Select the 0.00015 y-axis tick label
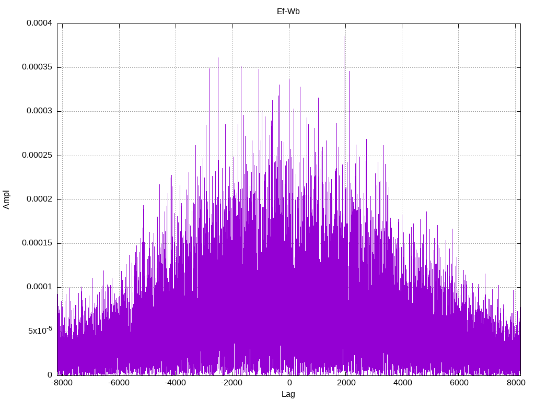Image resolution: width=535 pixels, height=401 pixels. point(37,243)
